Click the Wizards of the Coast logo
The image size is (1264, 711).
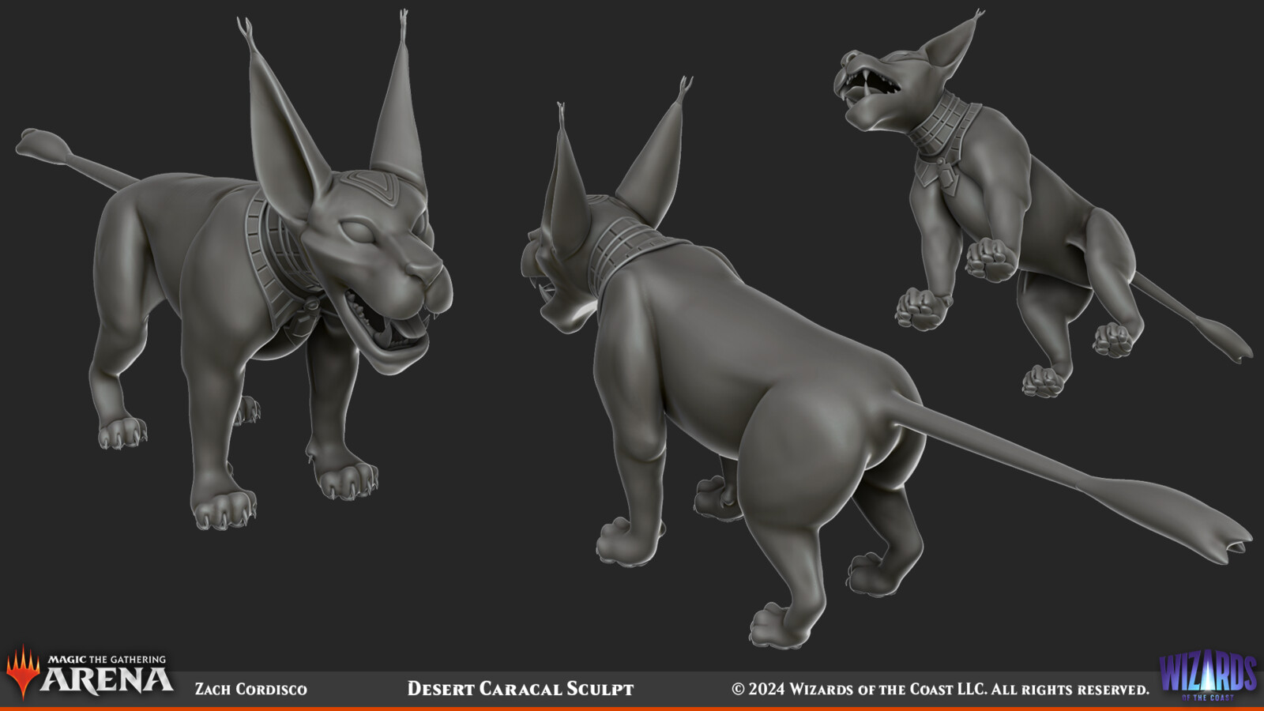(1208, 675)
